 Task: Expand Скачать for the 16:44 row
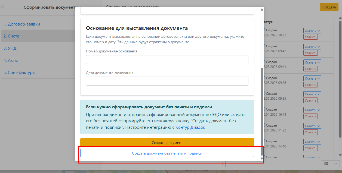pos(312,110)
